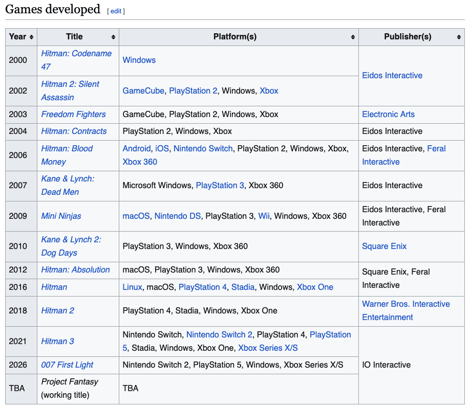This screenshot has width=471, height=408.
Task: Open the Xbox Series X/S link
Action: click(x=268, y=348)
